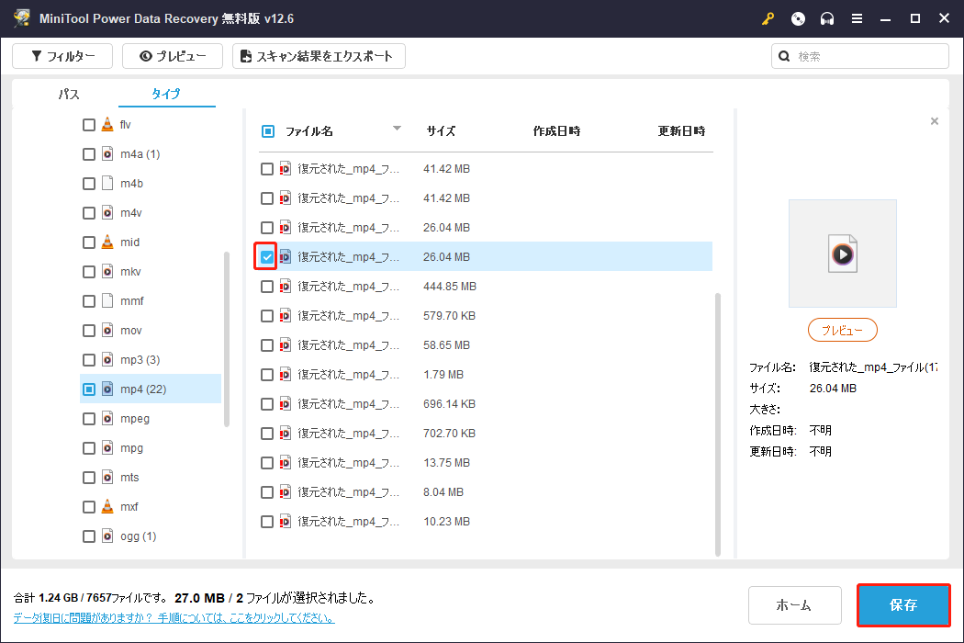This screenshot has width=964, height=643.
Task: Click the file list vertical scrollbar
Action: (717, 424)
